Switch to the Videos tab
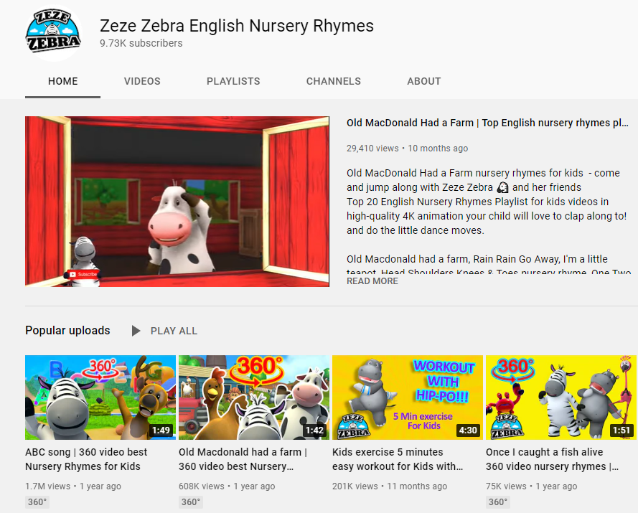Screen dimensions: 638x513 click(142, 81)
